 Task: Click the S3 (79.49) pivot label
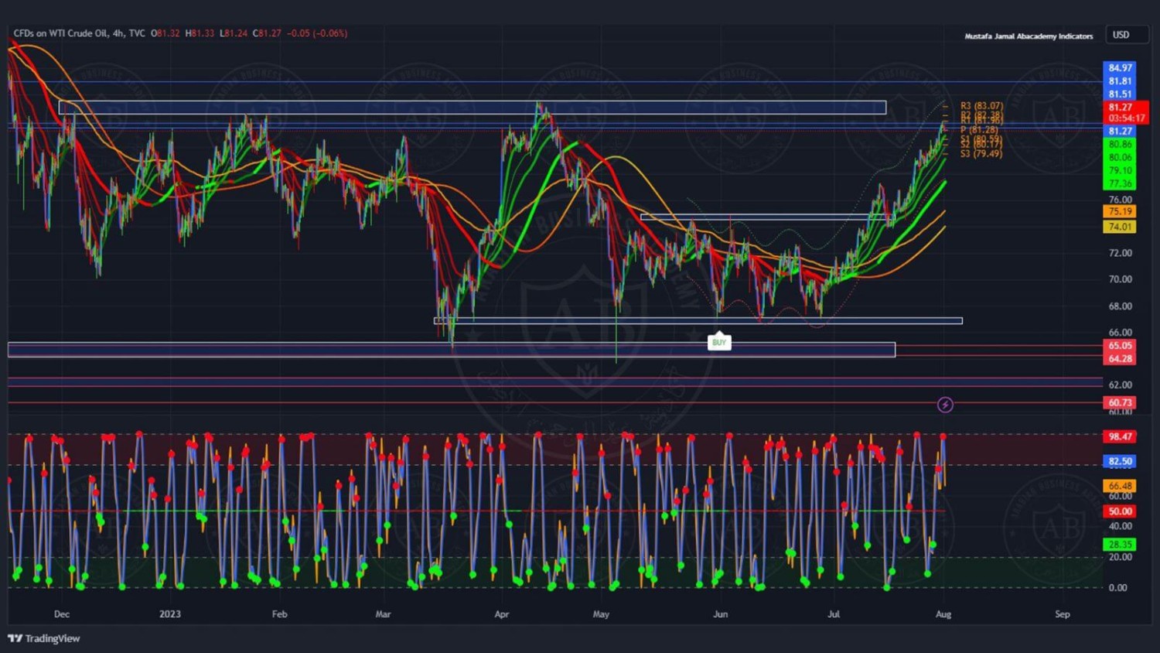click(x=981, y=154)
